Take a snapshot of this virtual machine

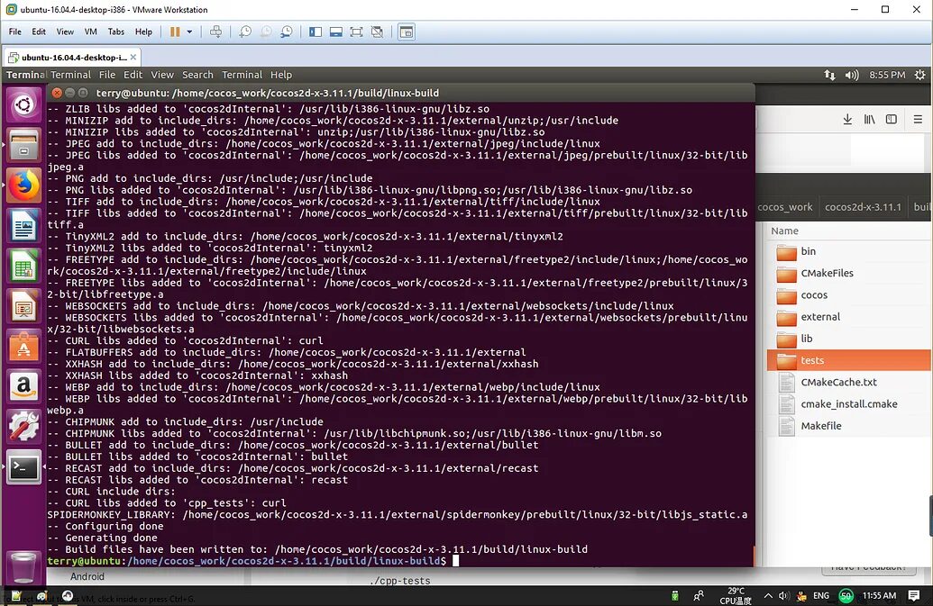click(245, 32)
